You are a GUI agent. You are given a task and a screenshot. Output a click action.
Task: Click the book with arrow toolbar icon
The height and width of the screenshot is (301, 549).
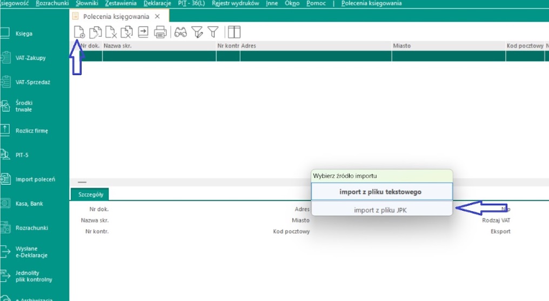[143, 32]
